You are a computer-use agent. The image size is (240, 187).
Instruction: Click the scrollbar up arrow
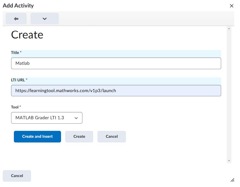coord(229,28)
